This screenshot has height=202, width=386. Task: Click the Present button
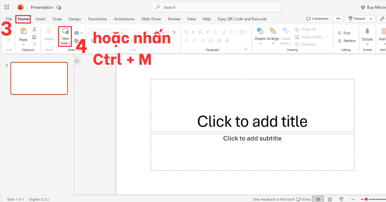[357, 19]
